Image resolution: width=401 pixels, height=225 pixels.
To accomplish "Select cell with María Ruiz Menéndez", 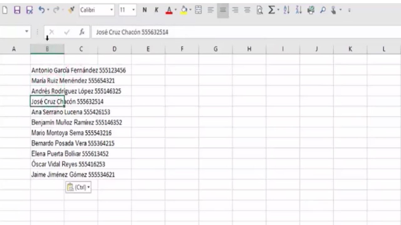I will [x=47, y=81].
